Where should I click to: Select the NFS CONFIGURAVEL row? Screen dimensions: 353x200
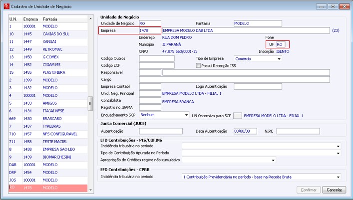[x=48, y=134]
